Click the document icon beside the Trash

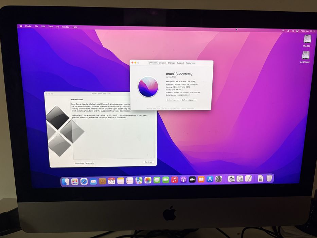[261, 178]
